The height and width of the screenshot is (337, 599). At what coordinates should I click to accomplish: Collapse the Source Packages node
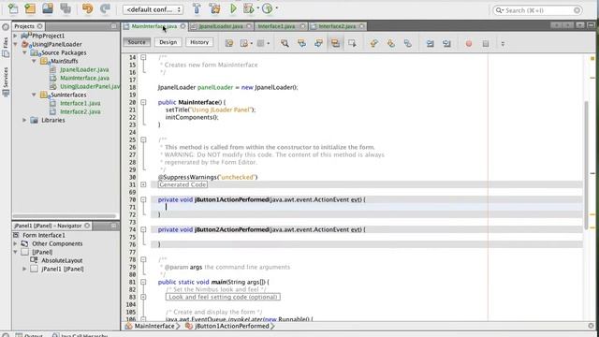[24, 52]
